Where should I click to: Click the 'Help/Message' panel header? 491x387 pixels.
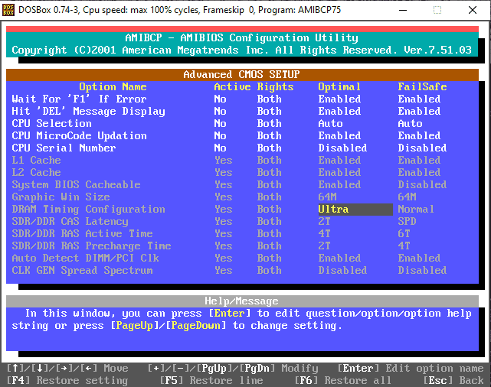pyautogui.click(x=242, y=301)
